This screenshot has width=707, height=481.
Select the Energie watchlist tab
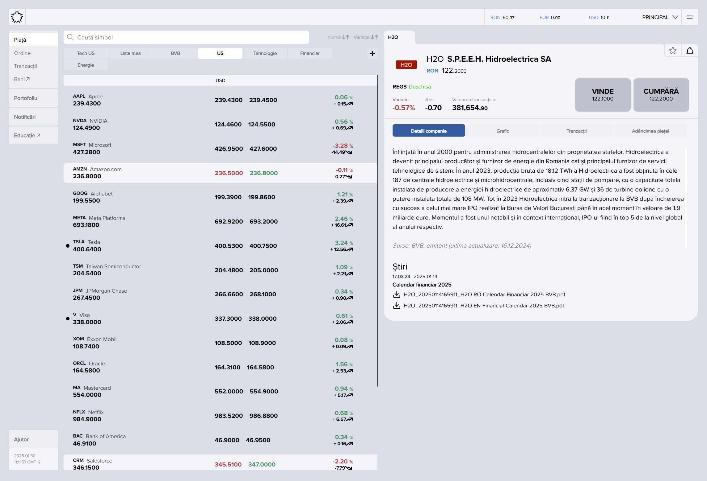point(86,65)
